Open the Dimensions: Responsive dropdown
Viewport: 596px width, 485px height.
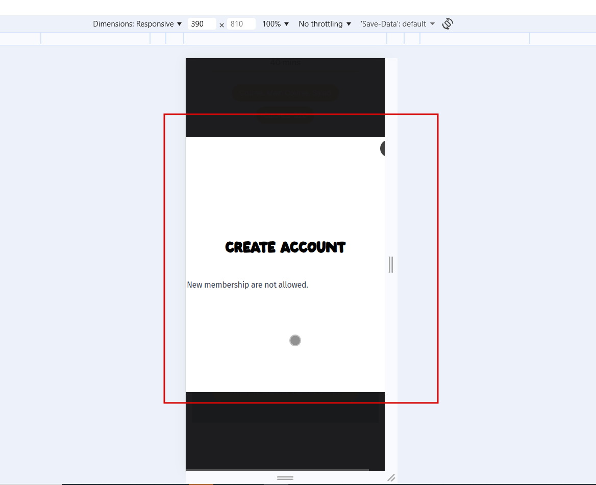tap(137, 24)
